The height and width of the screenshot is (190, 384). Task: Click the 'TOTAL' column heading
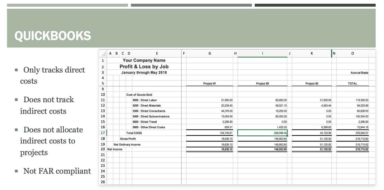(352, 83)
